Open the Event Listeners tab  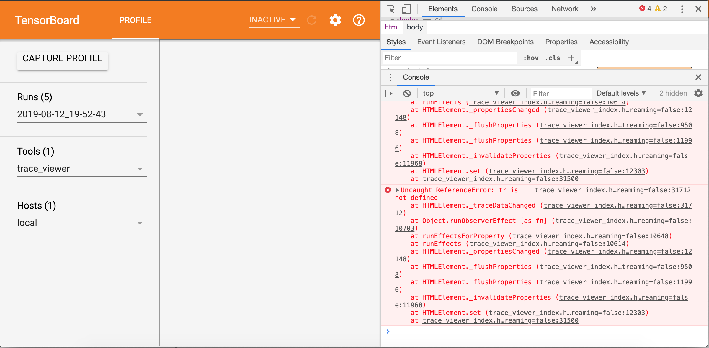[x=441, y=42]
